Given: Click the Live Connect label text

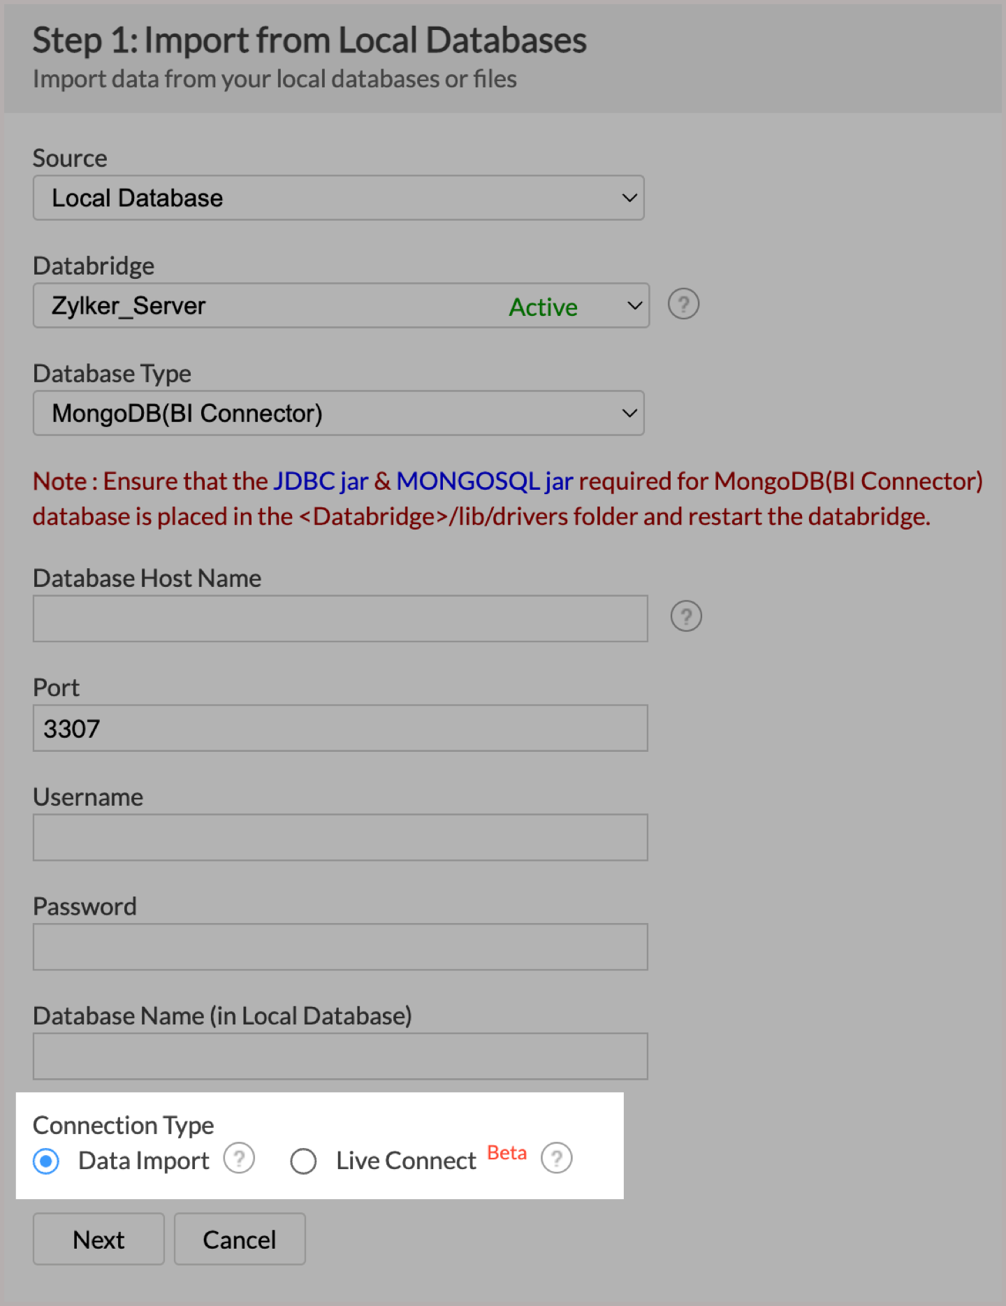Looking at the screenshot, I should point(406,1161).
